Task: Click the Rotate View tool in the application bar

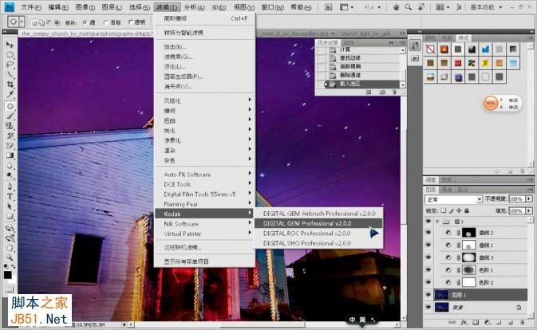Action: 421,7
